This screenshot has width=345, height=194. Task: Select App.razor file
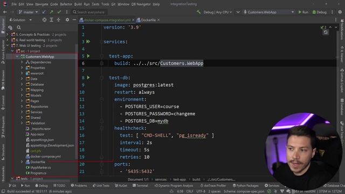[x=37, y=134]
